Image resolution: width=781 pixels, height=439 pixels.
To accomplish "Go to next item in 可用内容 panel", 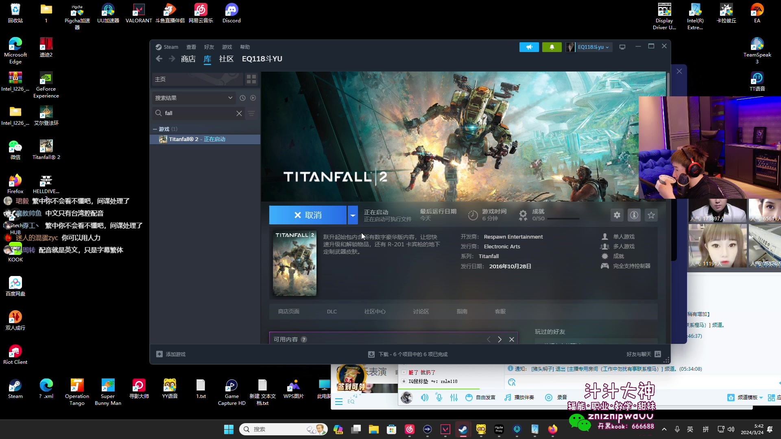I will (x=500, y=339).
